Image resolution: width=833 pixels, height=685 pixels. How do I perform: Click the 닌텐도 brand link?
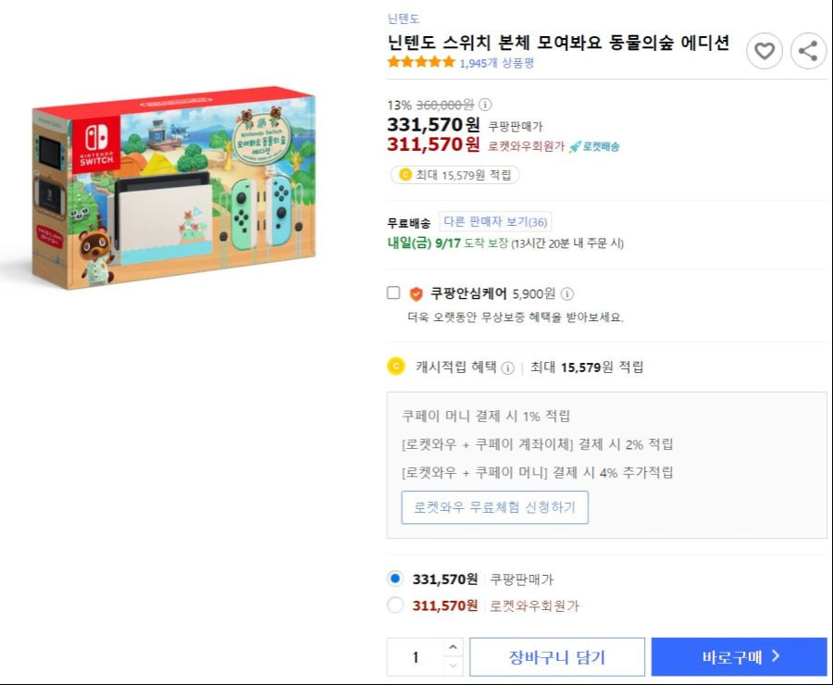tap(404, 19)
